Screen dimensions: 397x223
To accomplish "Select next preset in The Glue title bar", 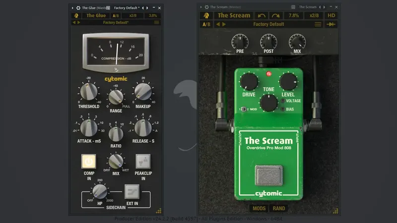I will pyautogui.click(x=147, y=8).
